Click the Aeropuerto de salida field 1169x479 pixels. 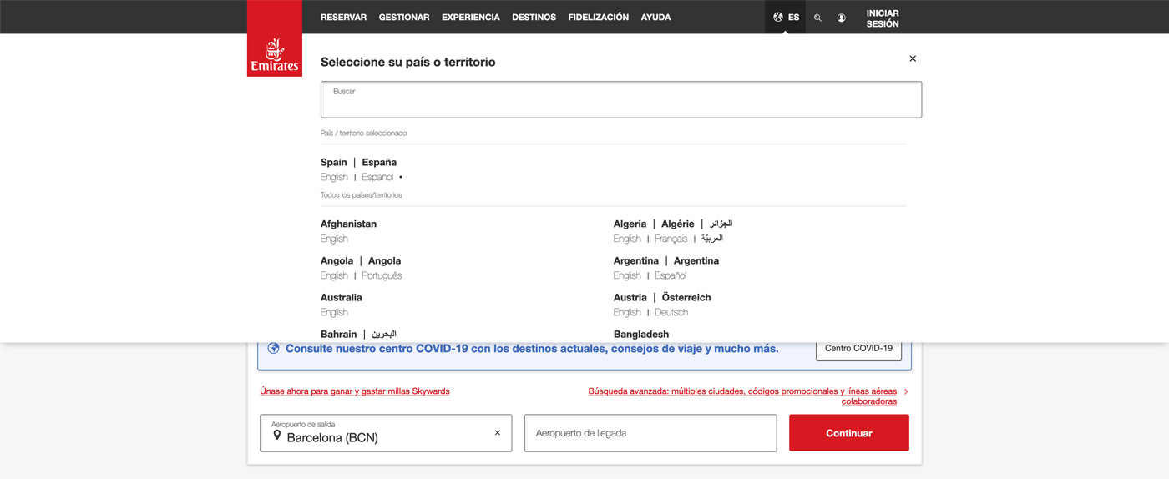click(x=386, y=433)
